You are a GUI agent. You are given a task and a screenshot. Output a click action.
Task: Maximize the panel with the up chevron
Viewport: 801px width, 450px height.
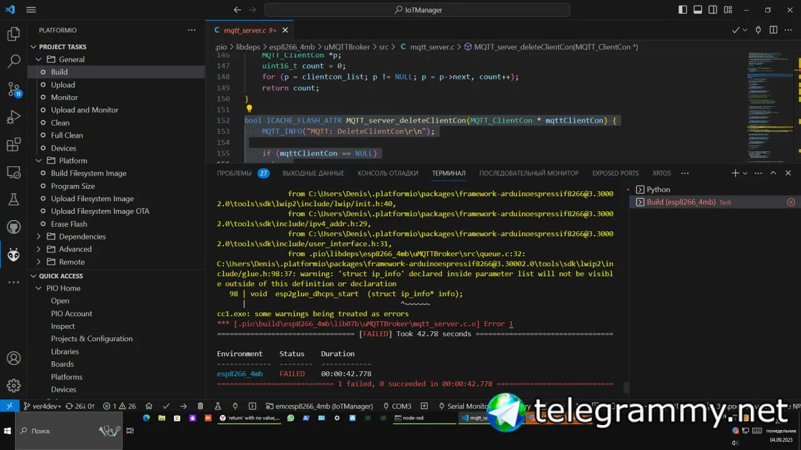(773, 173)
